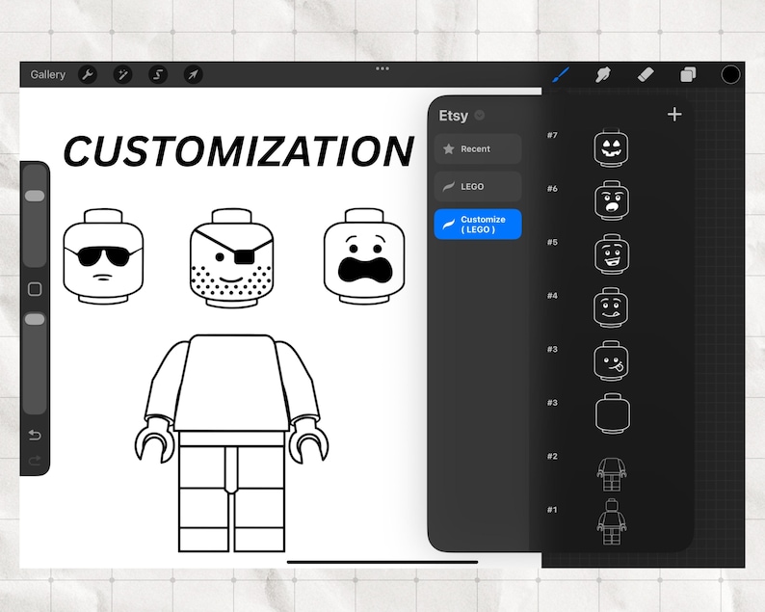Undo the last action
The image size is (765, 612).
point(35,435)
